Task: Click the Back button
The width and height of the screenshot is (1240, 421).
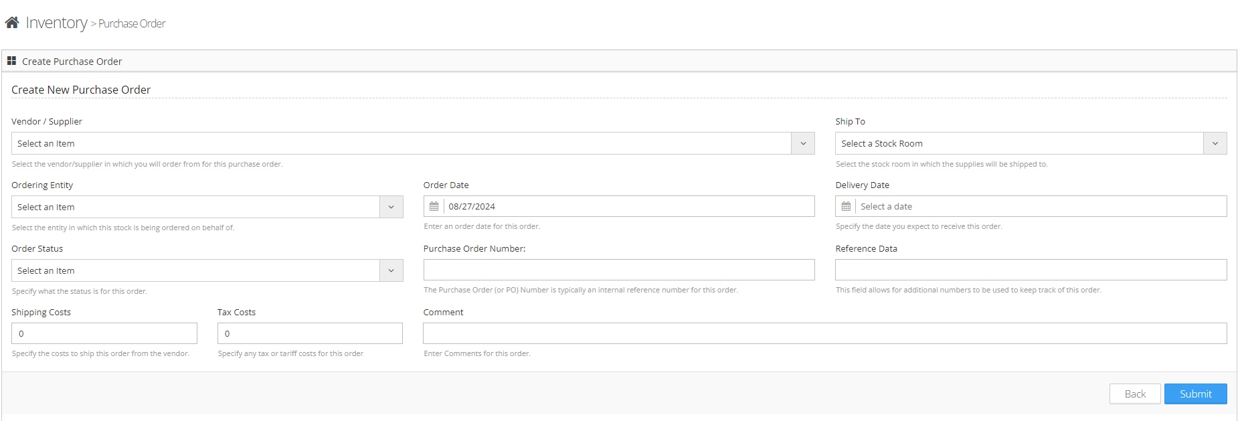Action: coord(1134,394)
